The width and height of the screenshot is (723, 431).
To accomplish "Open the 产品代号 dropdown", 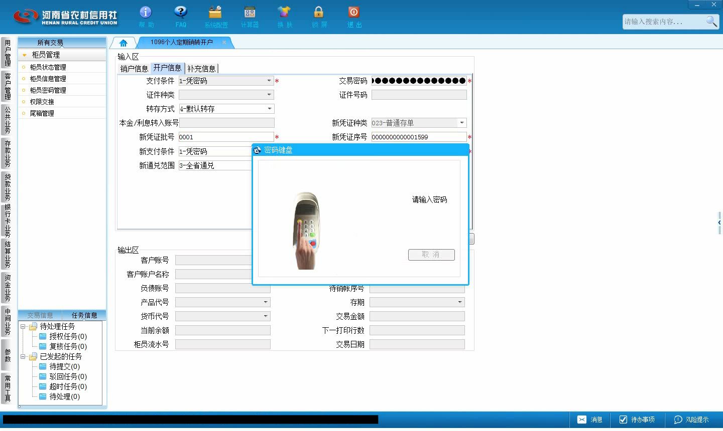I will (x=266, y=302).
